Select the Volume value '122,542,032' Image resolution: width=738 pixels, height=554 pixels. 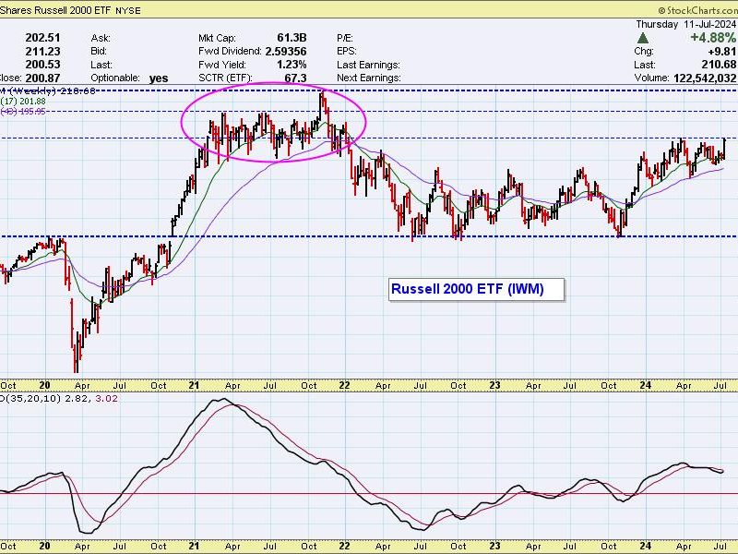[x=705, y=78]
